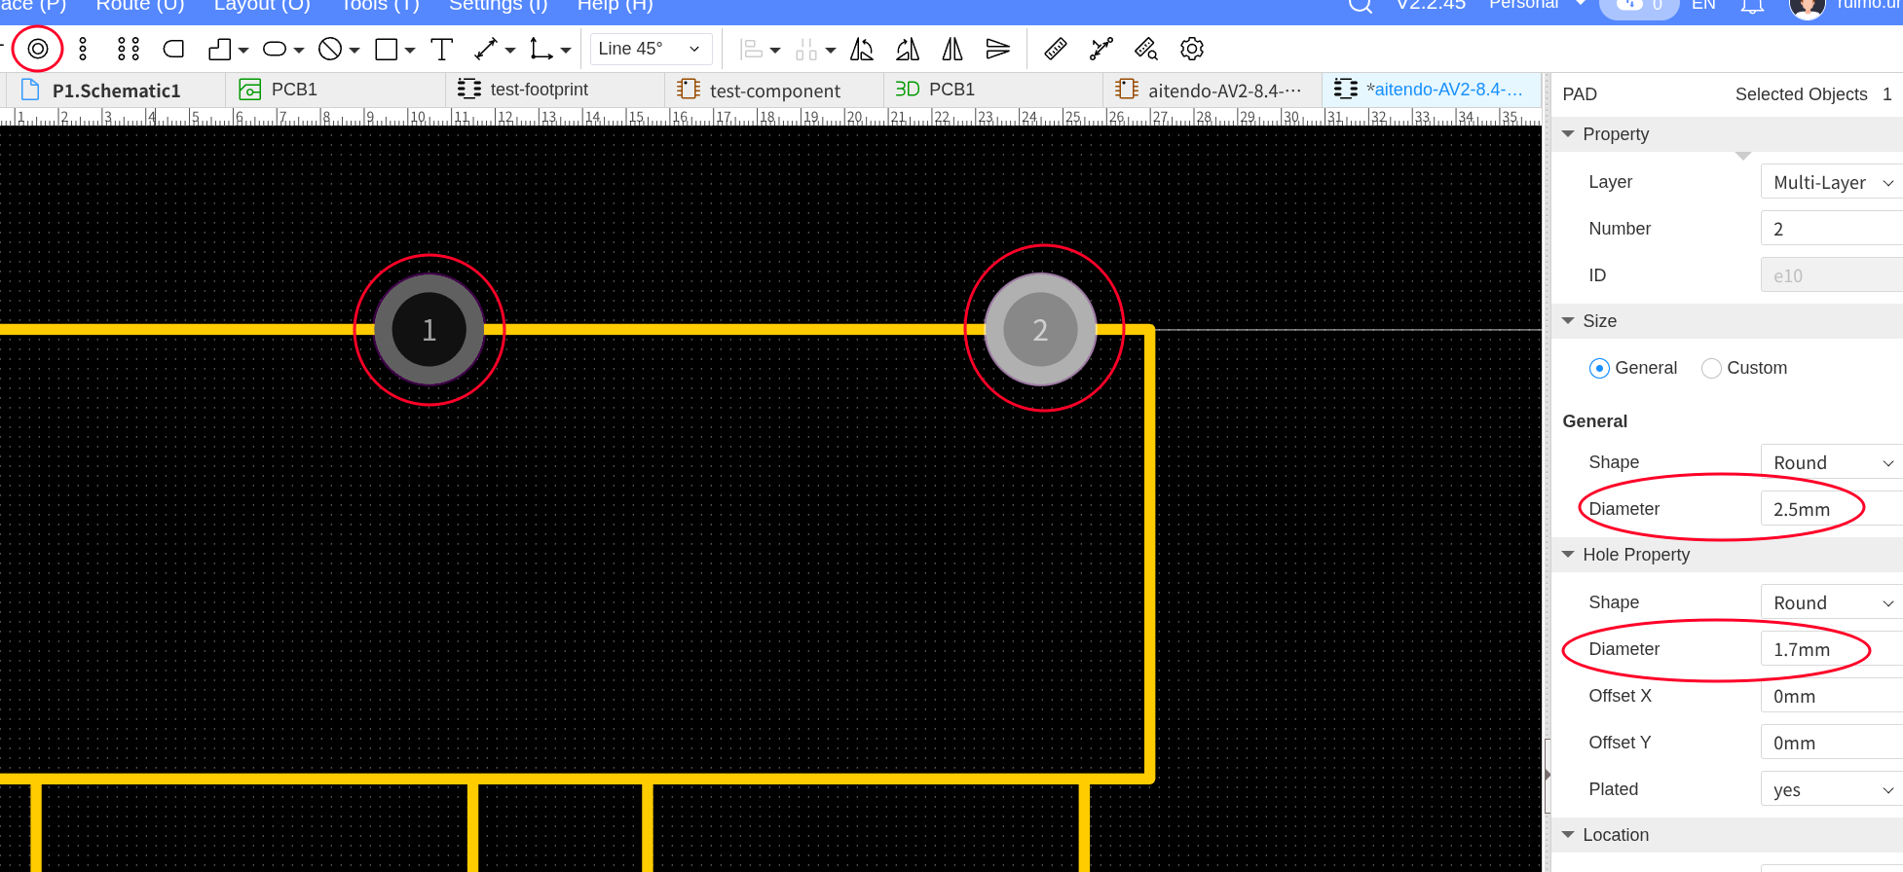This screenshot has width=1903, height=872.
Task: Rotate selection clockwise
Action: [x=908, y=49]
